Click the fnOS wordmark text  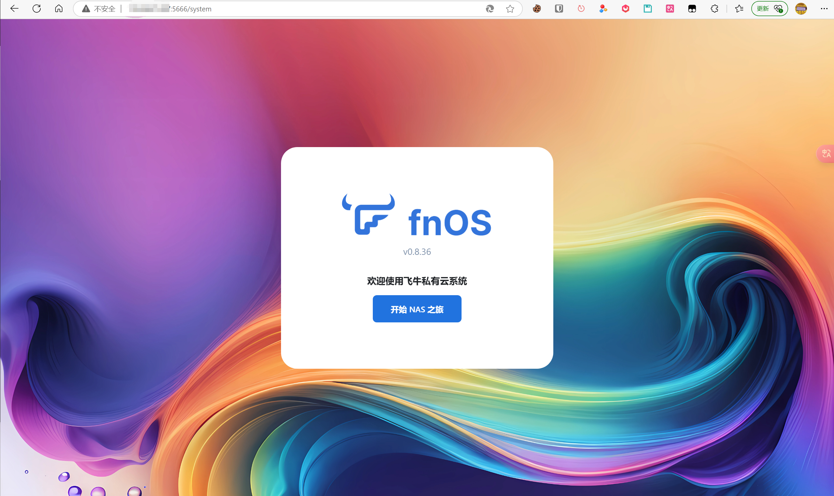coord(450,223)
